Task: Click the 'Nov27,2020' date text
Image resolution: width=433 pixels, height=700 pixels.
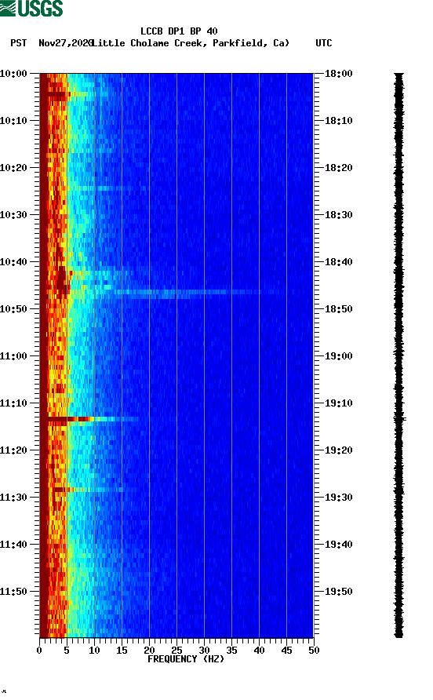Action: click(66, 43)
